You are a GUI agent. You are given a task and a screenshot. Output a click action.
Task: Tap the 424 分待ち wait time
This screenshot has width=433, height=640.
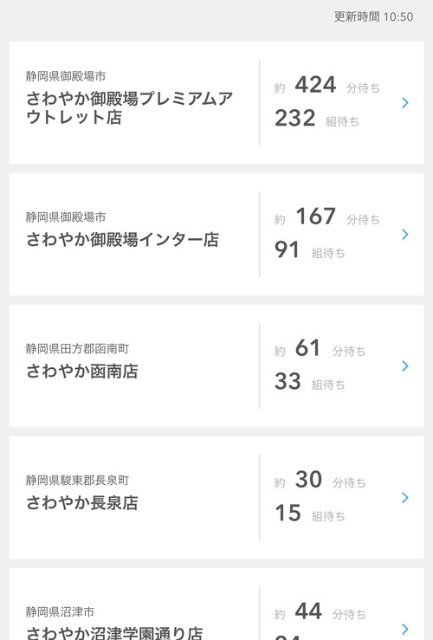(x=326, y=86)
